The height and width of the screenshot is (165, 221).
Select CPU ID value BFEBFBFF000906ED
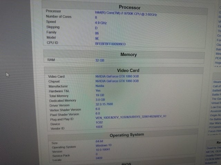pyautogui.click(x=110, y=44)
